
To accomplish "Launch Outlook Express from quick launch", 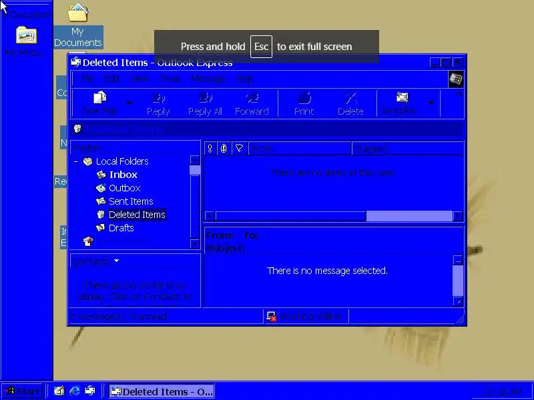I will 90,391.
